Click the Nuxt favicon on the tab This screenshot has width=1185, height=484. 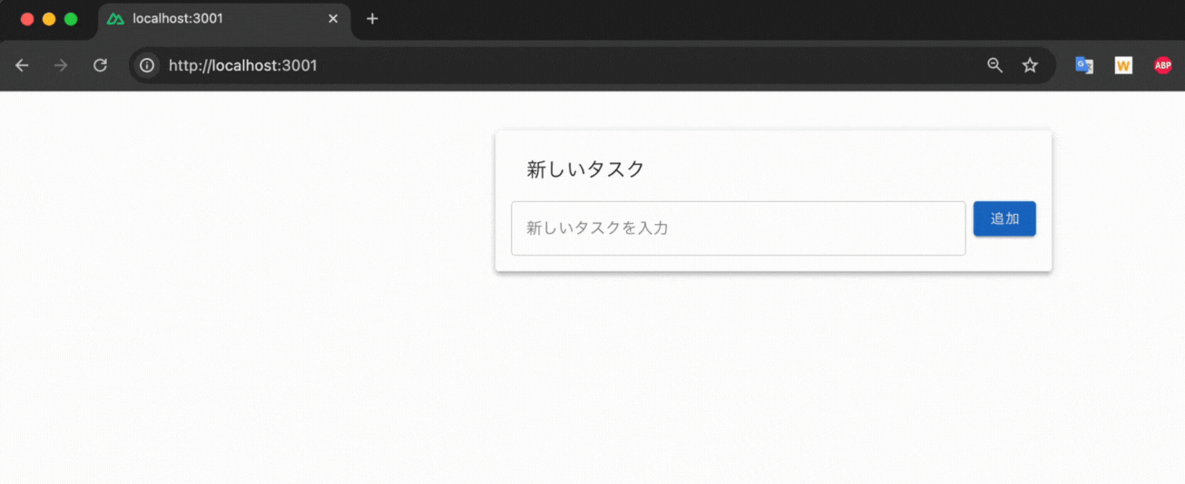tap(115, 19)
